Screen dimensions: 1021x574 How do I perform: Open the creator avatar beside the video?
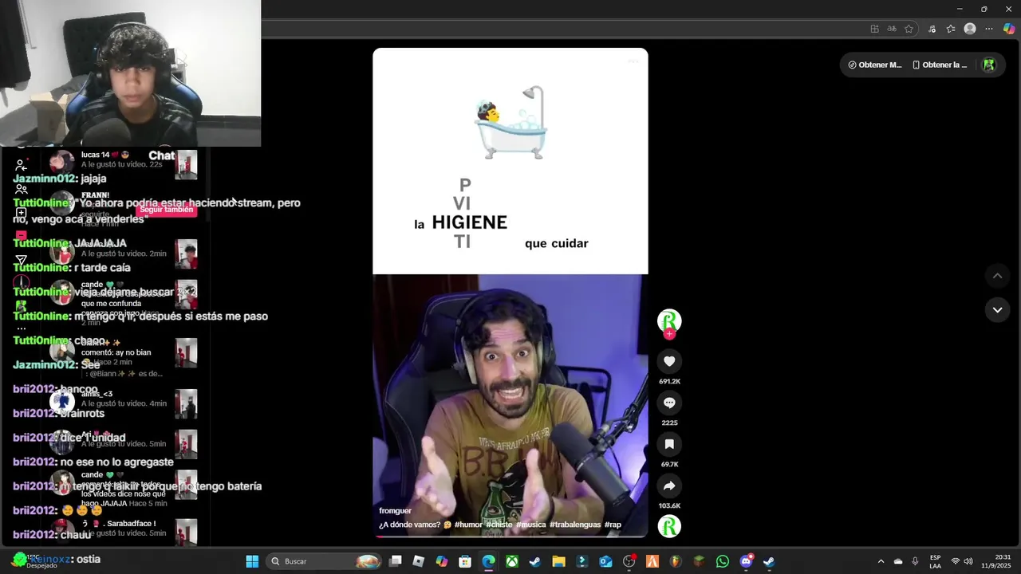pyautogui.click(x=669, y=320)
